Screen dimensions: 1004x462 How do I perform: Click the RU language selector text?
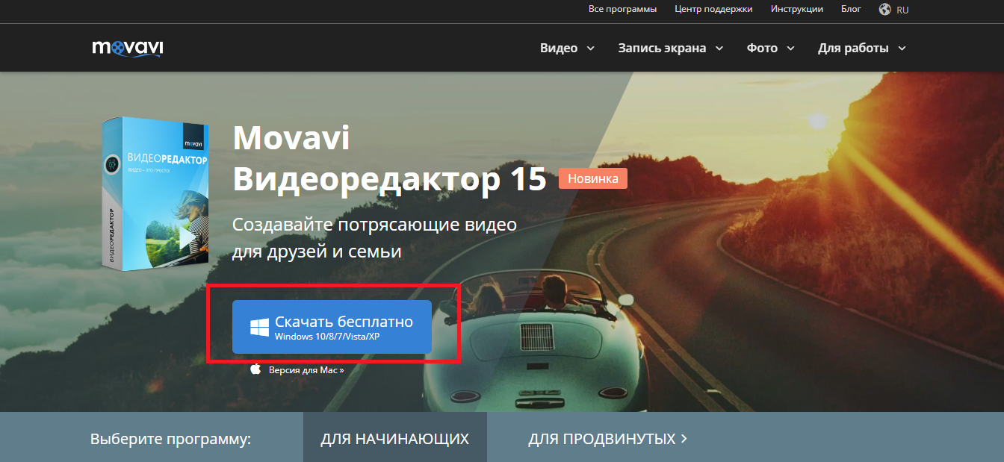coord(902,10)
